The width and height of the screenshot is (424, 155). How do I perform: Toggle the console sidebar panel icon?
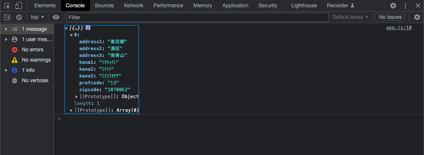7,17
